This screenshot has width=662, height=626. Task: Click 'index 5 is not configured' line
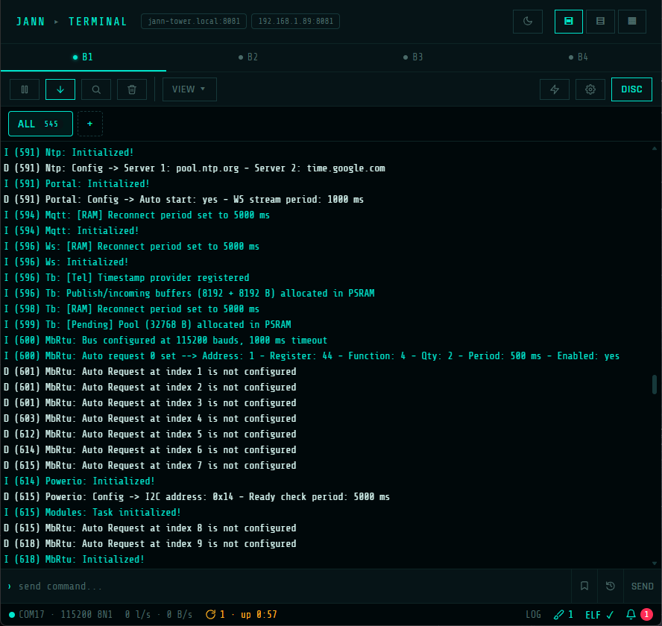pyautogui.click(x=150, y=434)
